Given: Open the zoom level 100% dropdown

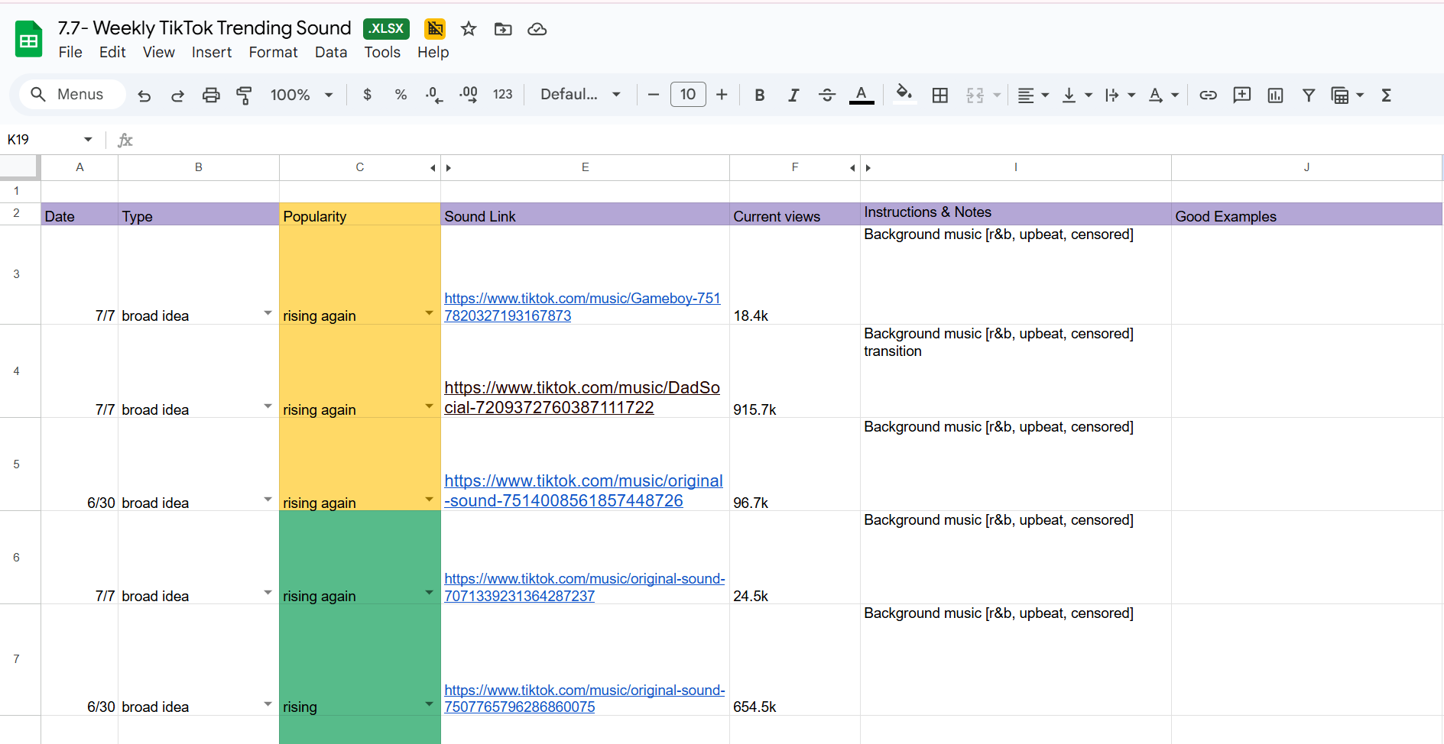Looking at the screenshot, I should pyautogui.click(x=301, y=95).
